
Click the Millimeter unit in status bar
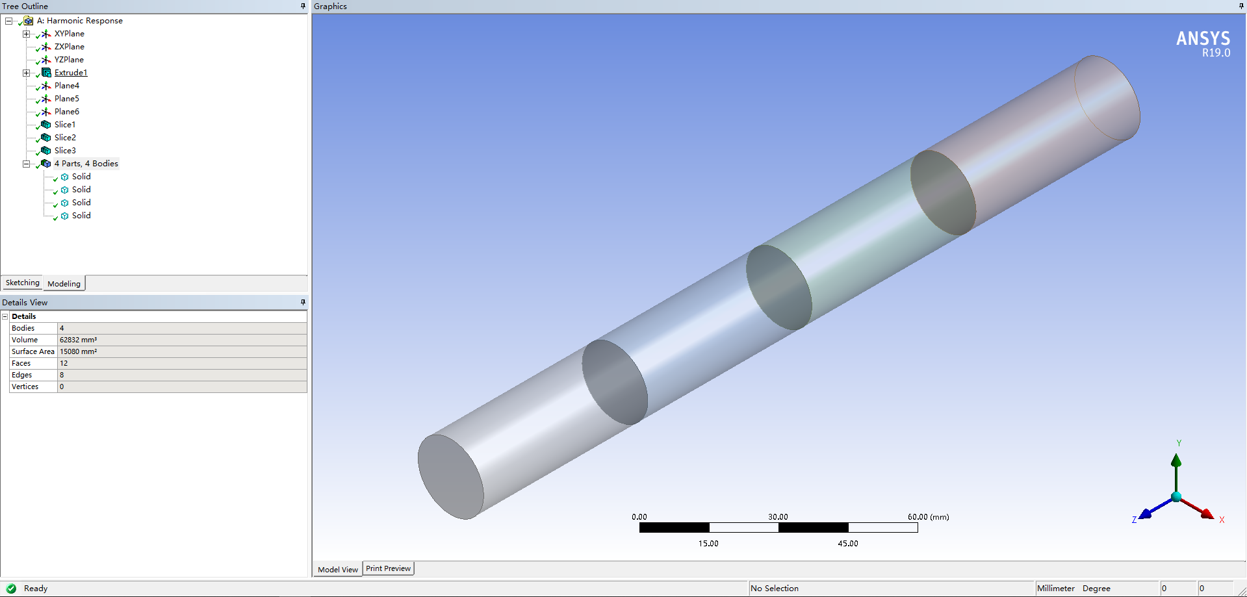pyautogui.click(x=1056, y=589)
